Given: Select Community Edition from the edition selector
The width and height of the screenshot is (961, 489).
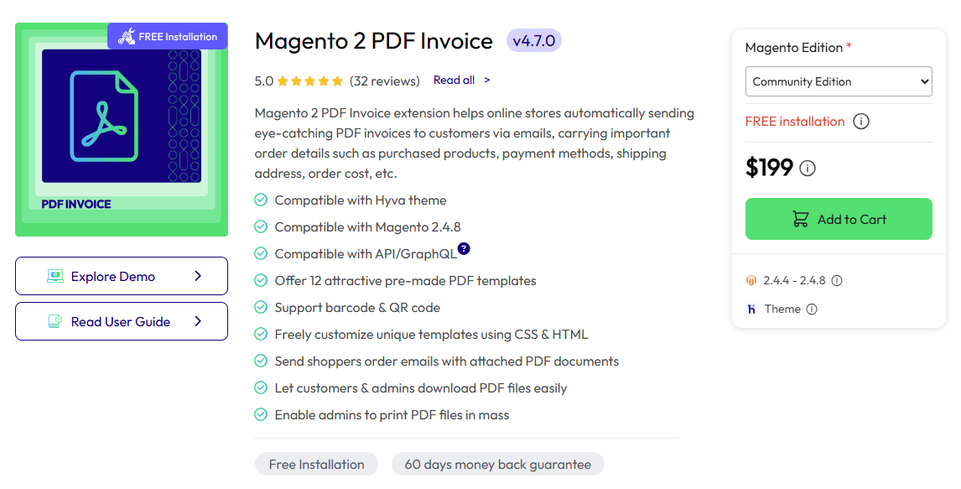Looking at the screenshot, I should (x=839, y=81).
